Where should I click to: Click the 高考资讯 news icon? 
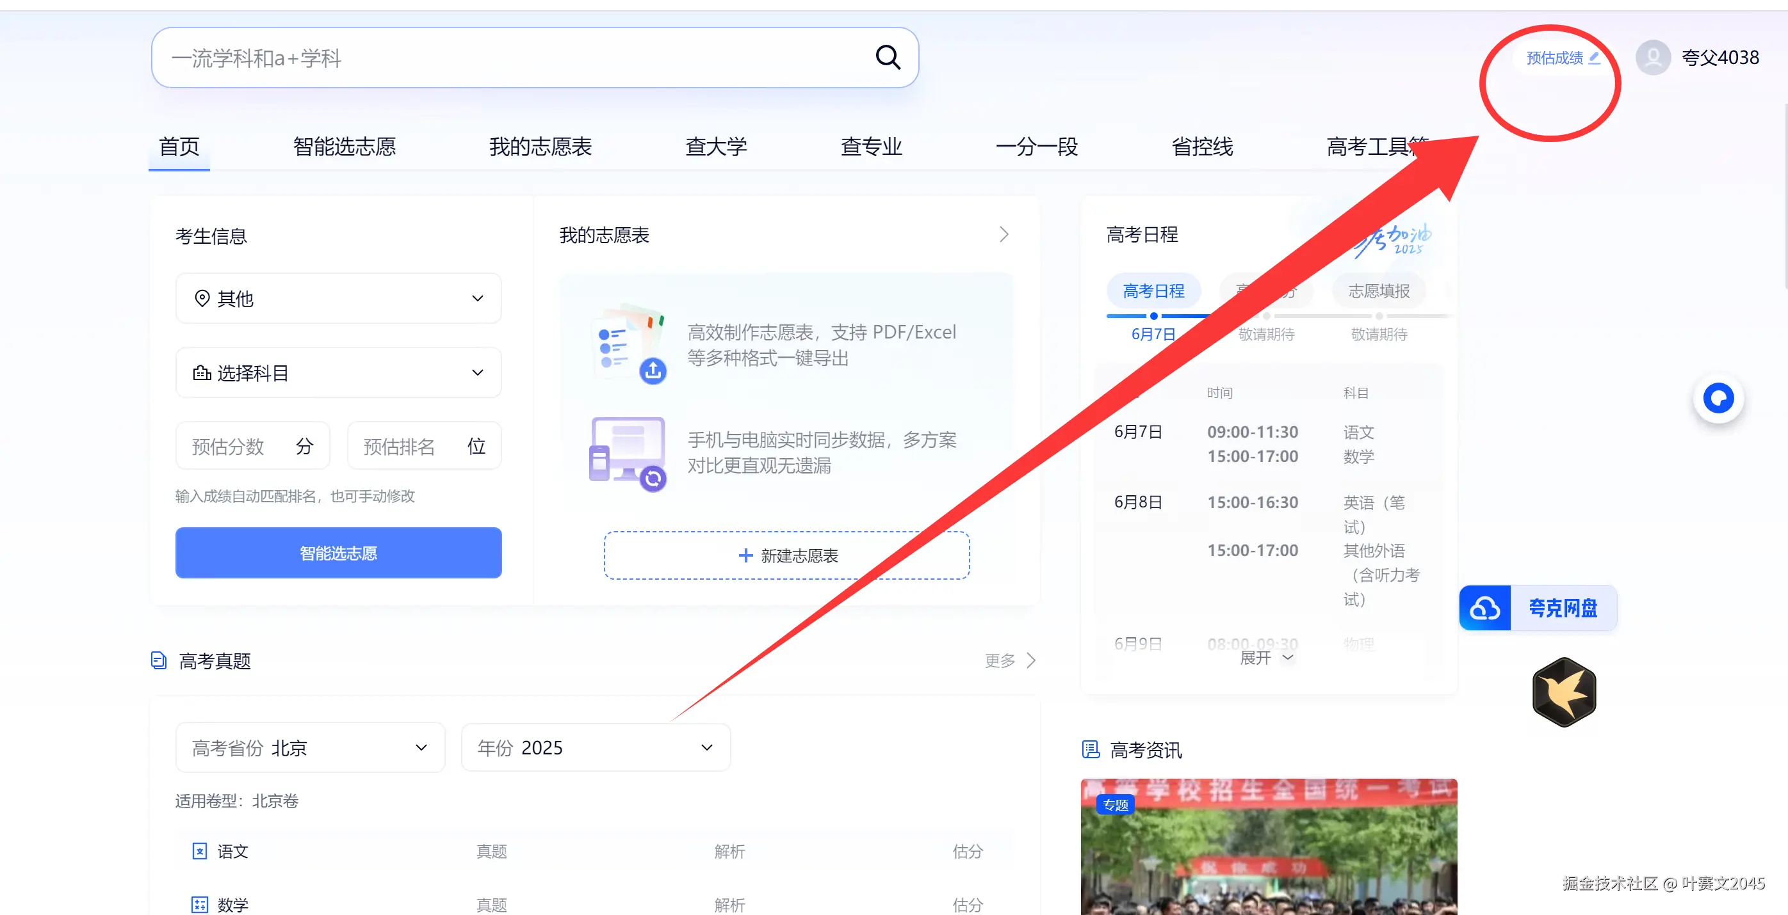tap(1091, 749)
